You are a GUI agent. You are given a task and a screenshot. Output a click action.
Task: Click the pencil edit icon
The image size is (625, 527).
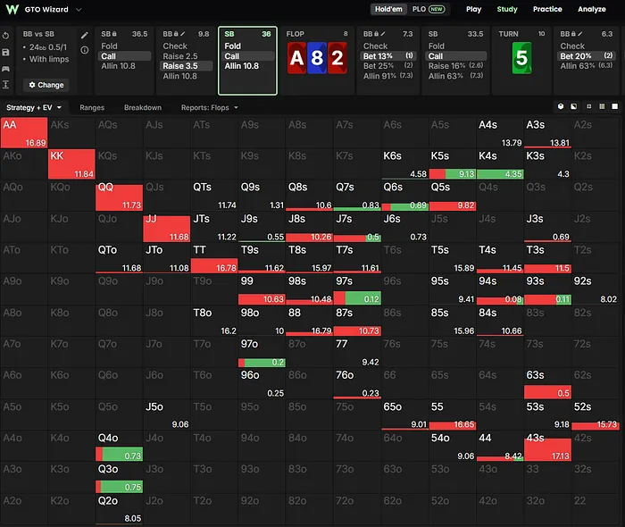[85, 36]
